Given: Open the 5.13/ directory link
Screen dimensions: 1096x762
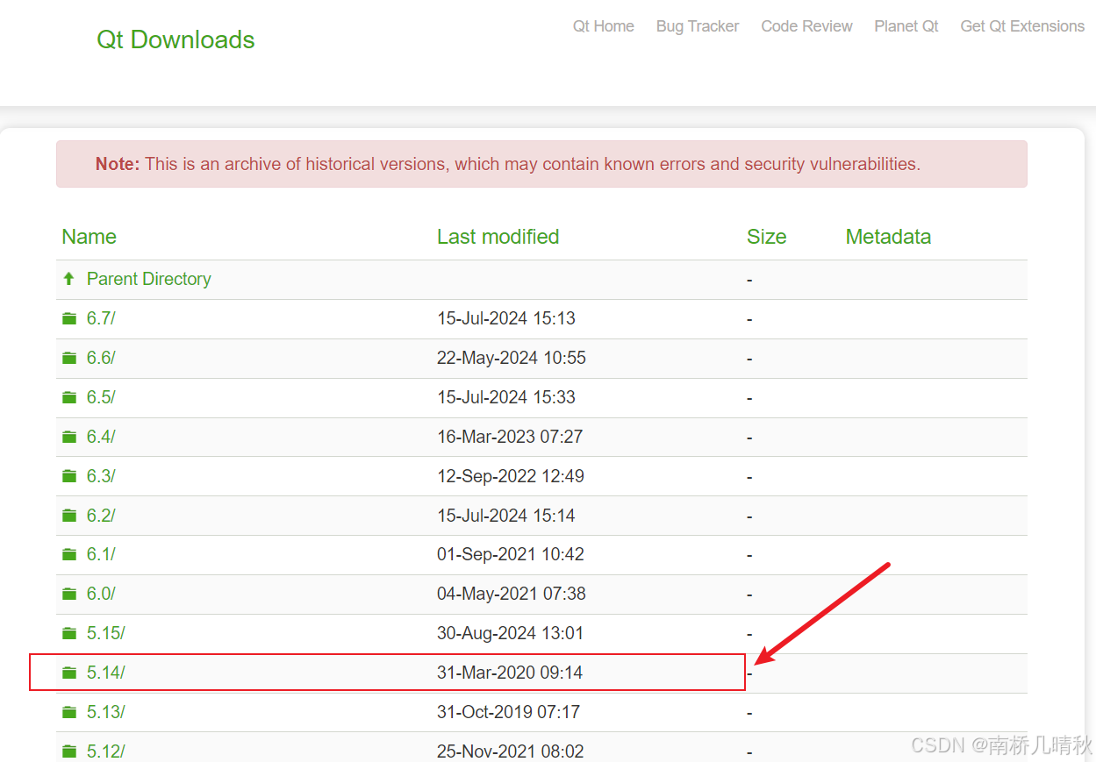Looking at the screenshot, I should click(x=106, y=712).
